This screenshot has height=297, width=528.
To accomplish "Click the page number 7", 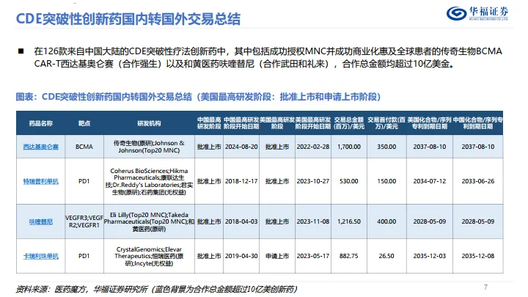I will click(485, 287).
